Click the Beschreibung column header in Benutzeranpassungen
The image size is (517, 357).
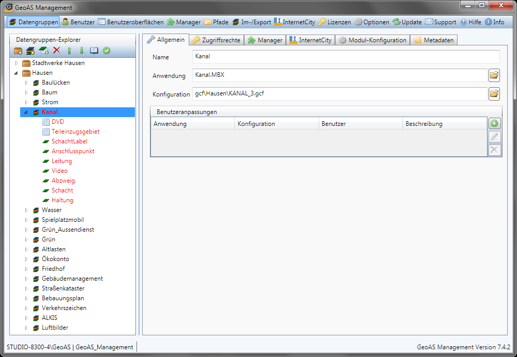pos(445,124)
